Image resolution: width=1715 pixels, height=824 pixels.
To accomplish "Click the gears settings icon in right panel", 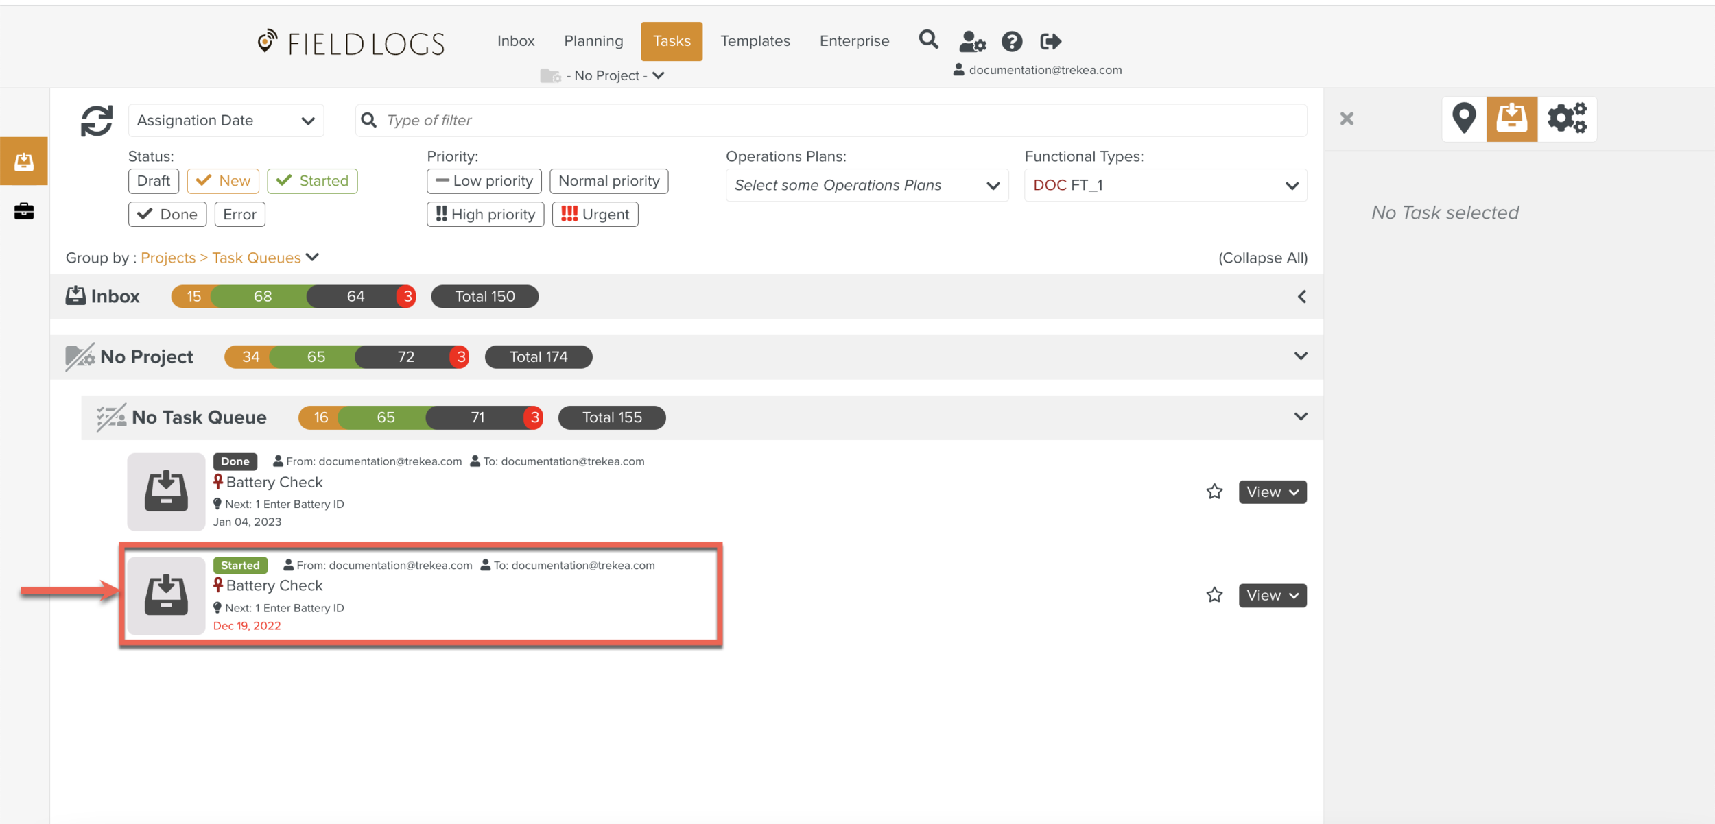I will point(1567,119).
